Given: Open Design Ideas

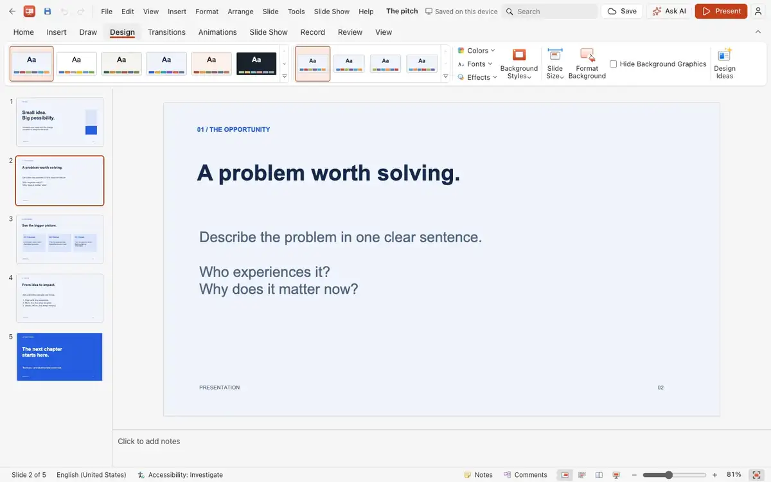Looking at the screenshot, I should pos(725,64).
